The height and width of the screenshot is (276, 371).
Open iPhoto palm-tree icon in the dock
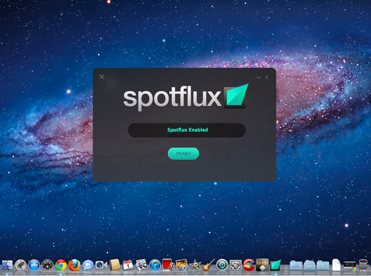click(x=182, y=265)
